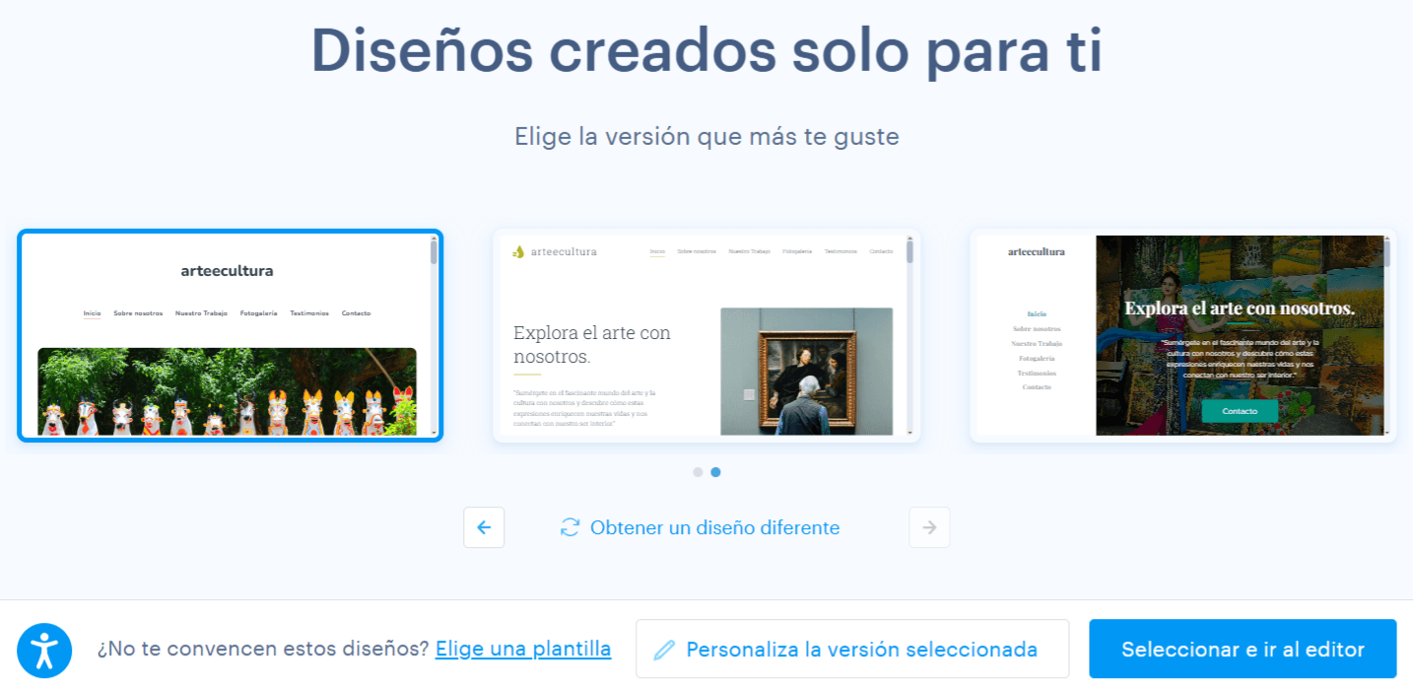Open the accessibility options icon
This screenshot has width=1413, height=686.
click(x=44, y=651)
